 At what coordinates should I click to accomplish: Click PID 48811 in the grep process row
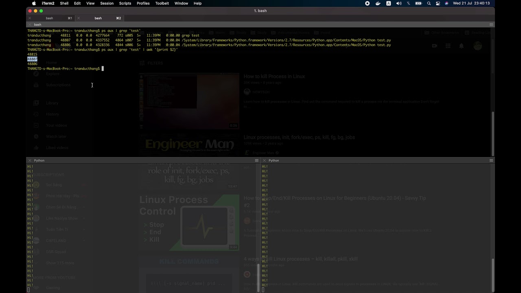click(x=66, y=35)
